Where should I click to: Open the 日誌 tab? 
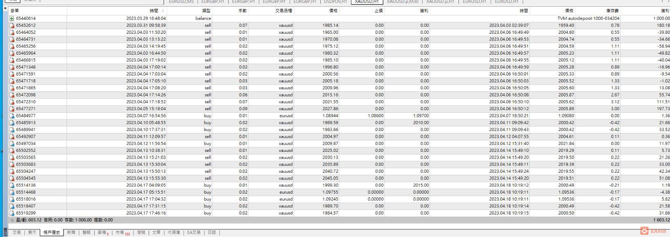coord(212,232)
